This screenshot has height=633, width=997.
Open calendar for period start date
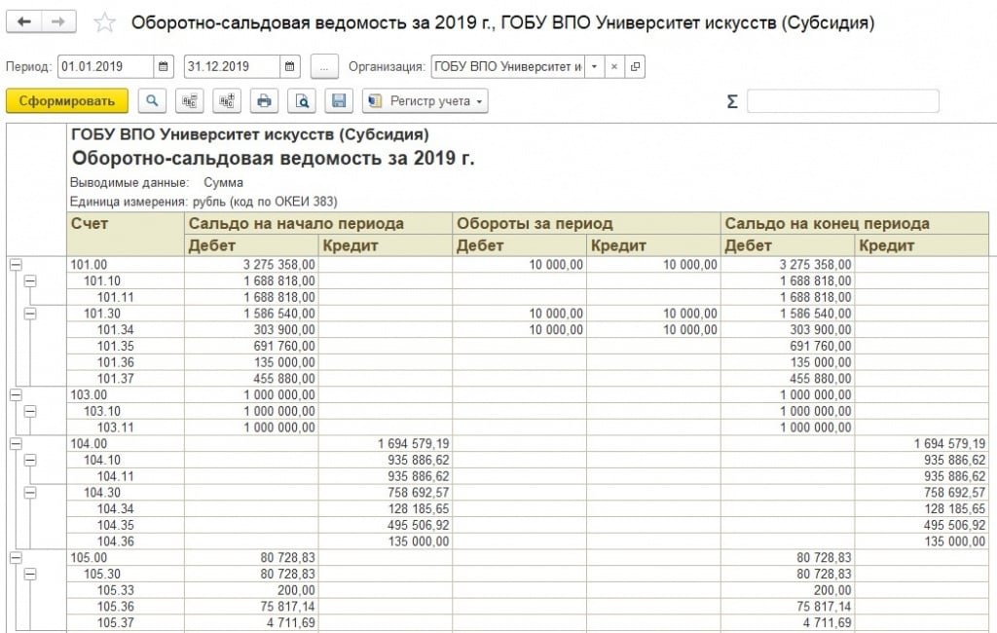pos(164,66)
